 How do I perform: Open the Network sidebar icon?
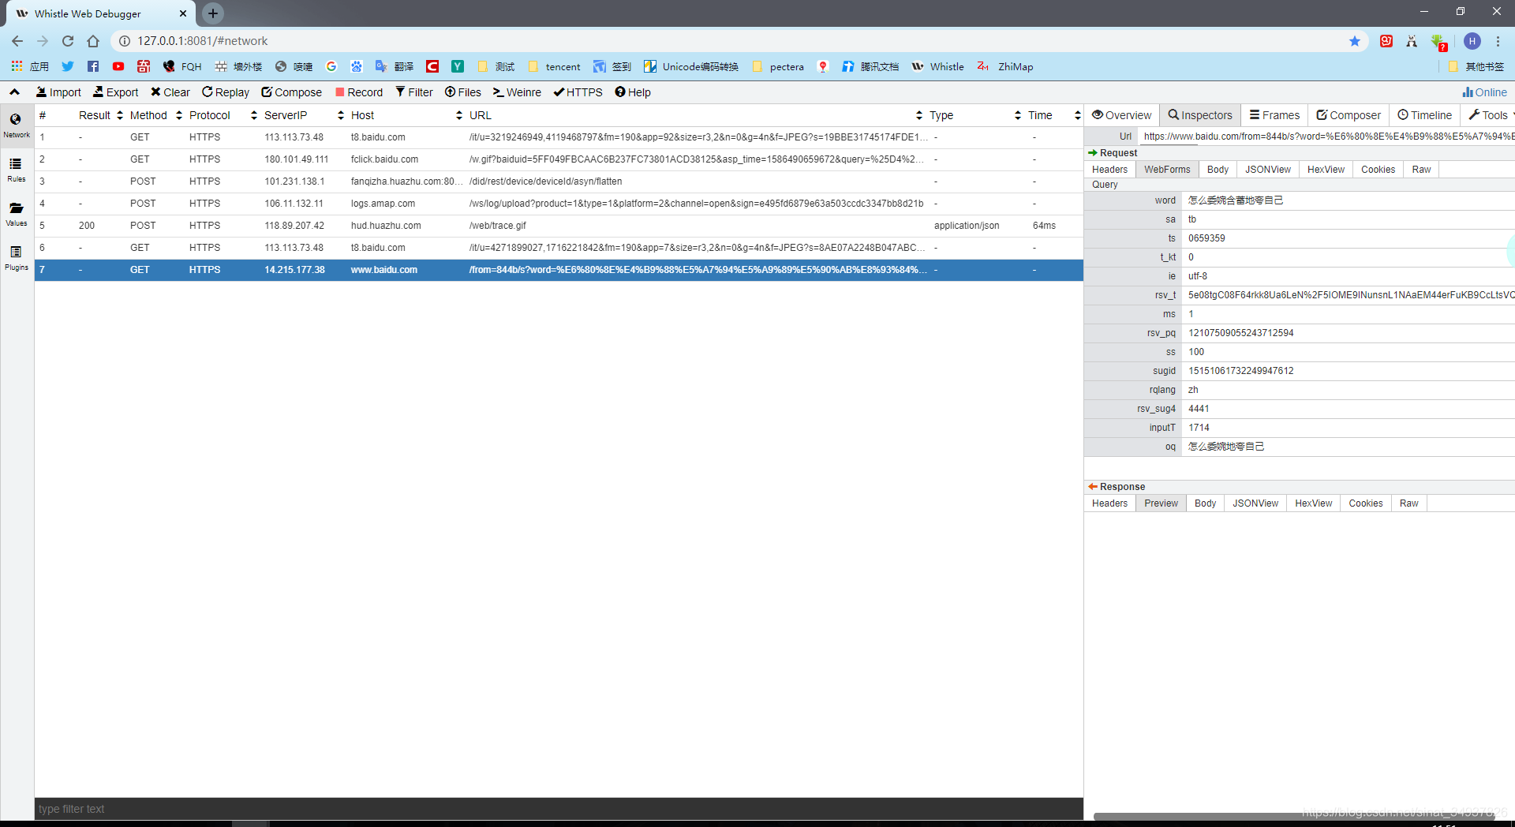tap(16, 125)
